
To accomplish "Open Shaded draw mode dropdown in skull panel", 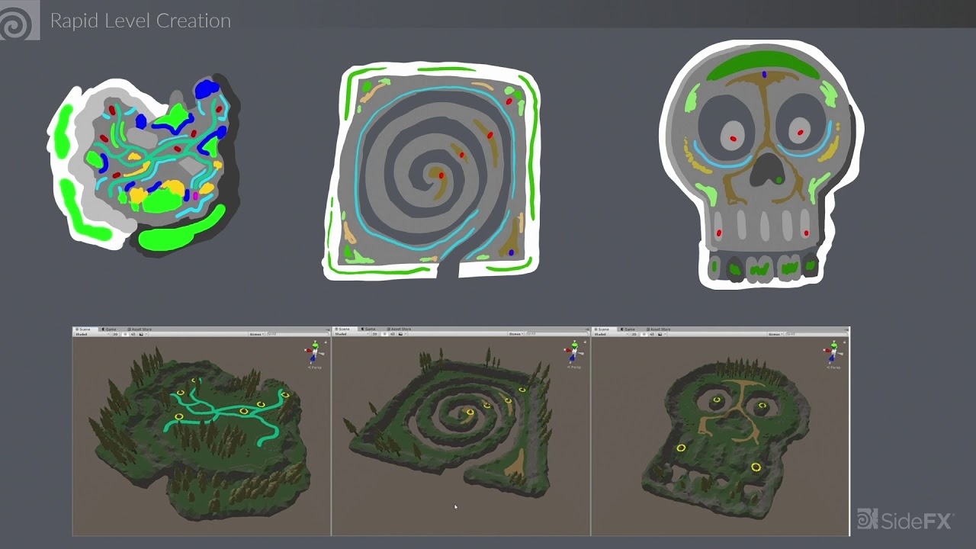I will coord(611,334).
